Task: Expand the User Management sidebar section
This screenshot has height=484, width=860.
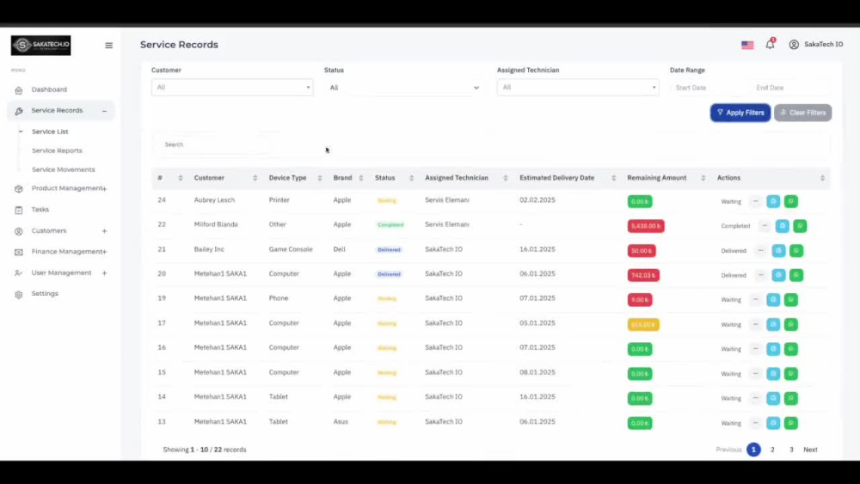Action: pyautogui.click(x=104, y=273)
